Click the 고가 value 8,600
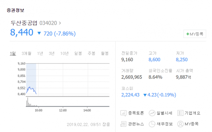 (x=154, y=60)
